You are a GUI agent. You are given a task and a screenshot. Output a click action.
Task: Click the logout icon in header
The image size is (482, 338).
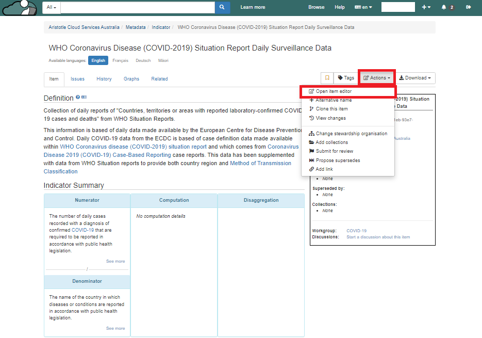(468, 7)
